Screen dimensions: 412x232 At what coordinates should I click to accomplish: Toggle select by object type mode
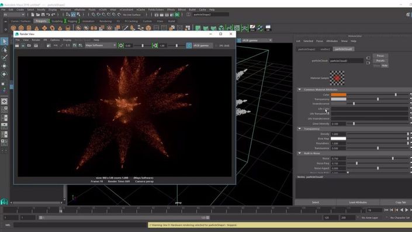click(73, 15)
